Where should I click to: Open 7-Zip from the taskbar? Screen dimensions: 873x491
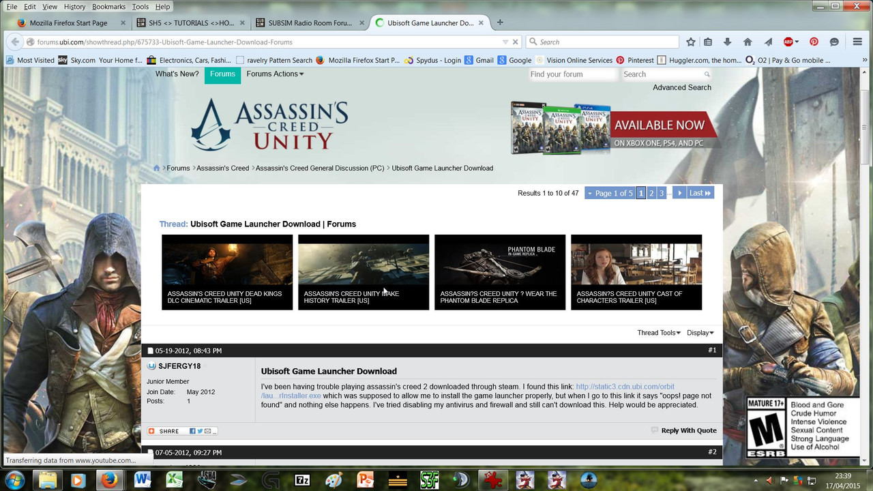(302, 479)
